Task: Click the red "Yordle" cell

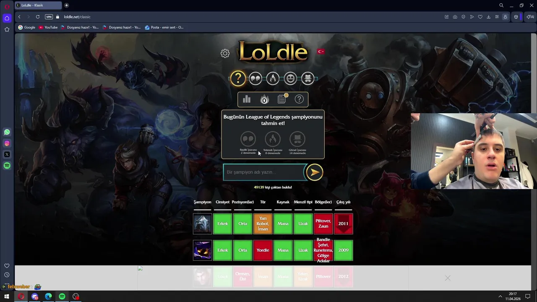Action: tap(263, 250)
